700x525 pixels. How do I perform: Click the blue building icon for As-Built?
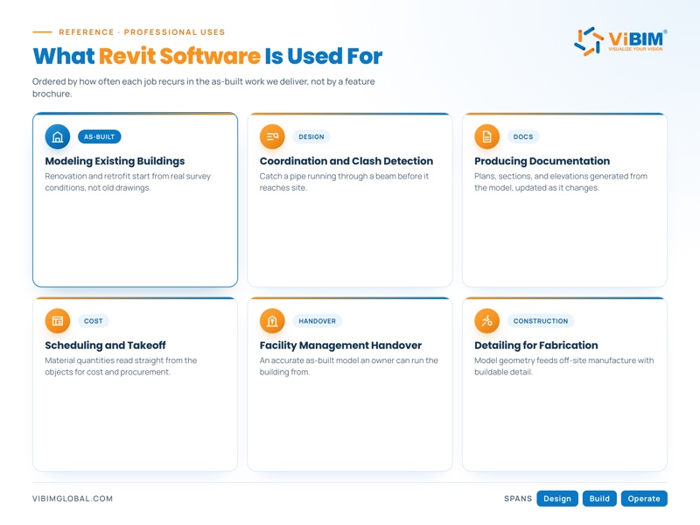[58, 136]
